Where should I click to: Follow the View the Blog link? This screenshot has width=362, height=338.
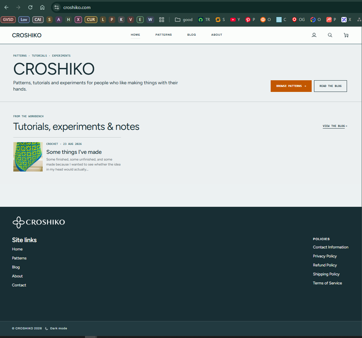click(335, 126)
